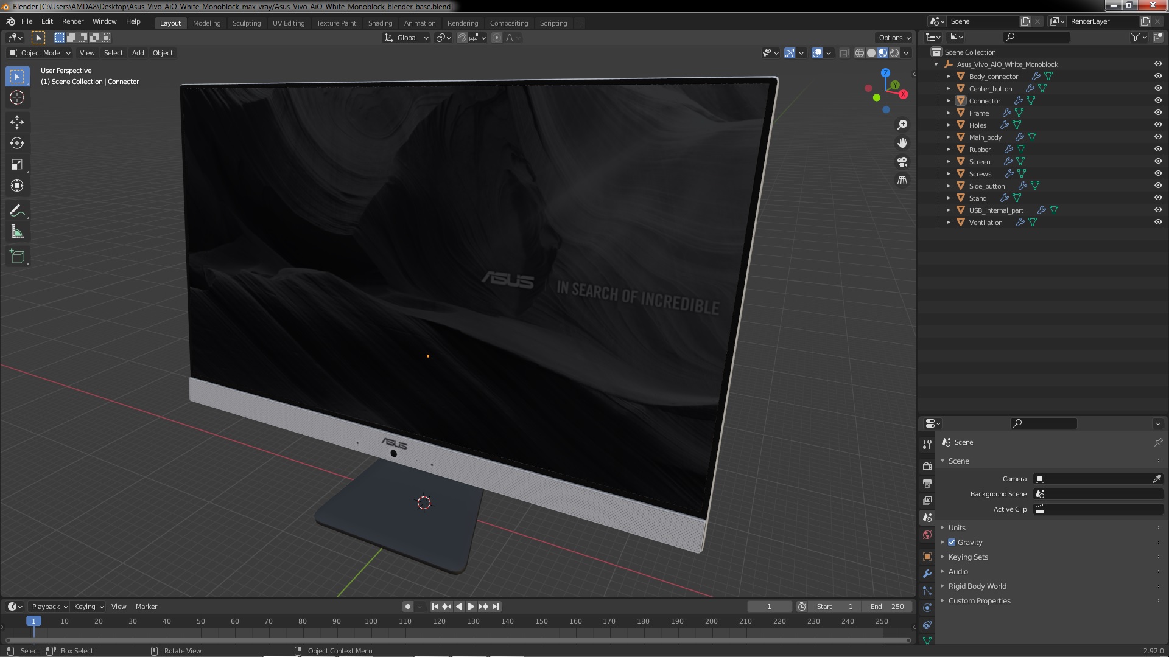Toggle auto keying record button
The image size is (1169, 657).
407,607
